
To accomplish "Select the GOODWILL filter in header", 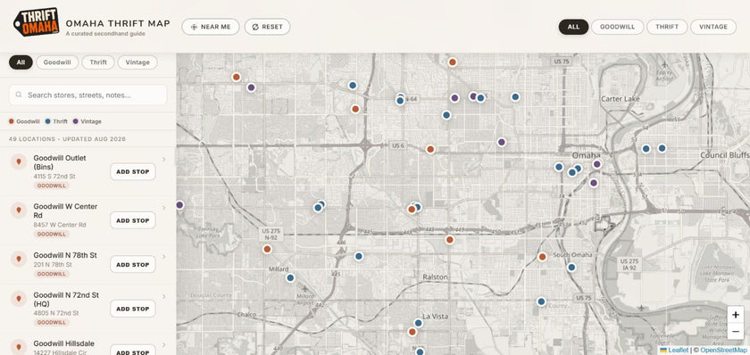I will coord(618,27).
